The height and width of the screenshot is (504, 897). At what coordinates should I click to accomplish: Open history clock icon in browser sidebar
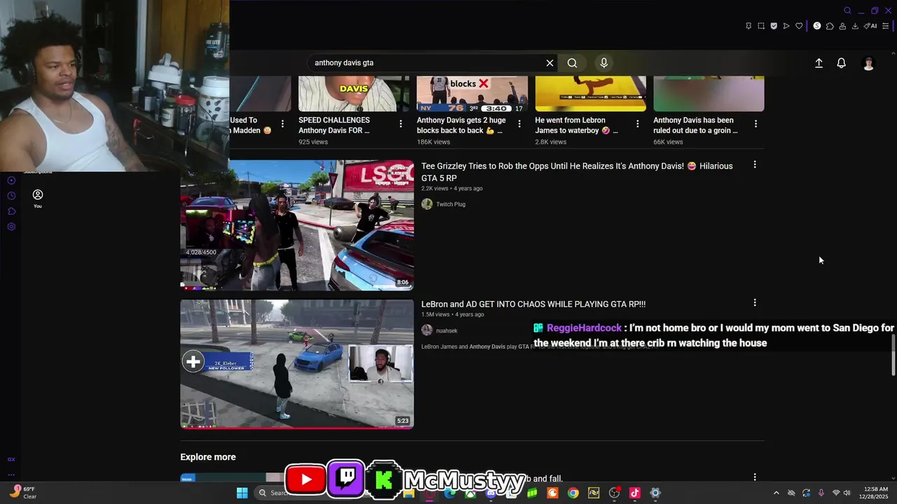click(11, 196)
